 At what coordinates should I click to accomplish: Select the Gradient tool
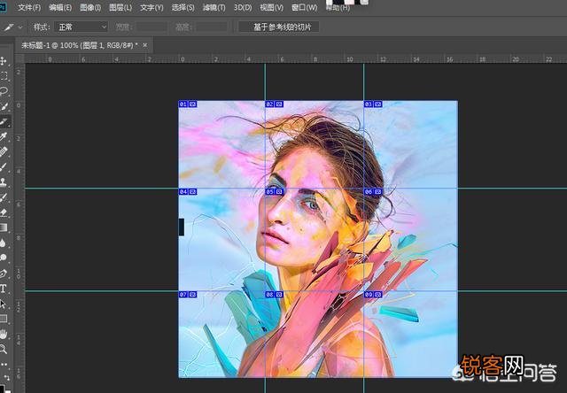pos(4,227)
